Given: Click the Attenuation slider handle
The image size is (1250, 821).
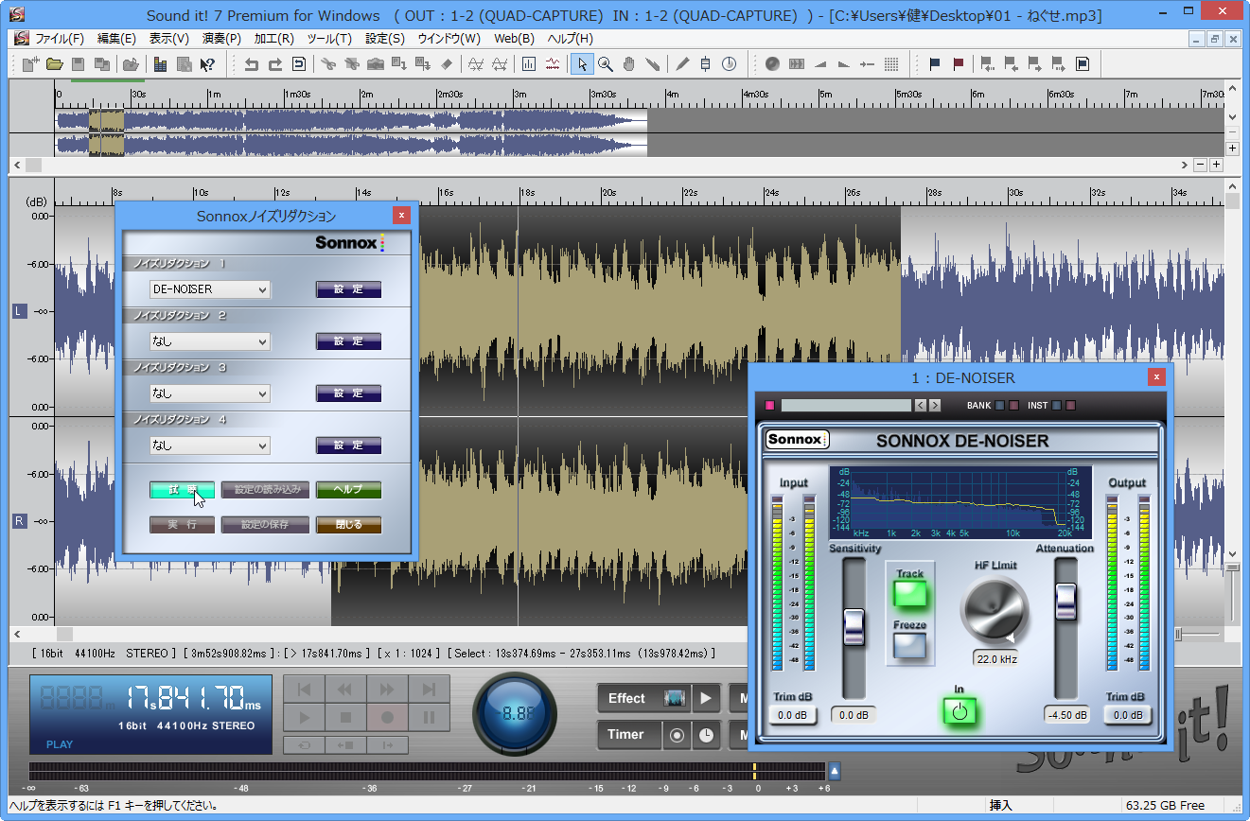Looking at the screenshot, I should pos(1066,602).
